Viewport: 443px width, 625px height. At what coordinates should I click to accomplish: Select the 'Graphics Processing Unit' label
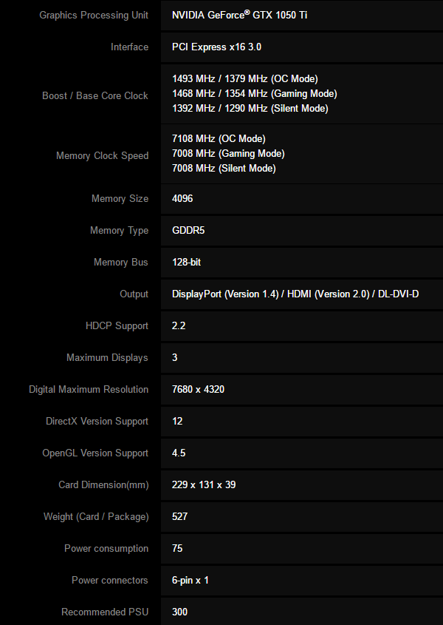point(94,15)
